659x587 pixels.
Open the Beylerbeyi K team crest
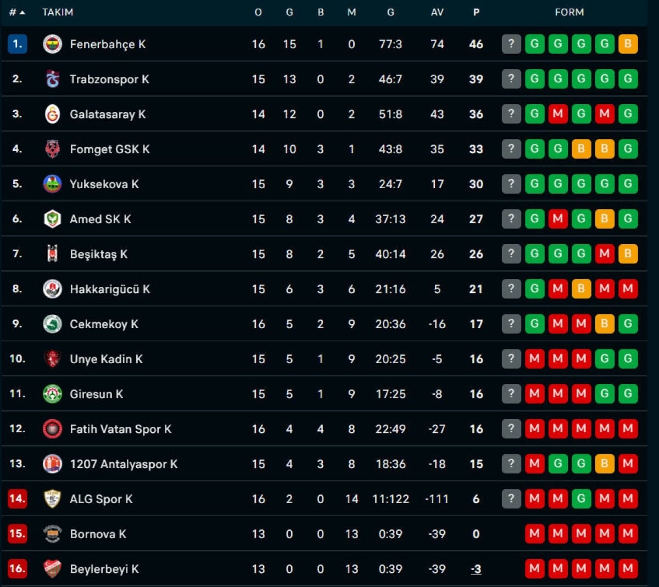[x=53, y=569]
